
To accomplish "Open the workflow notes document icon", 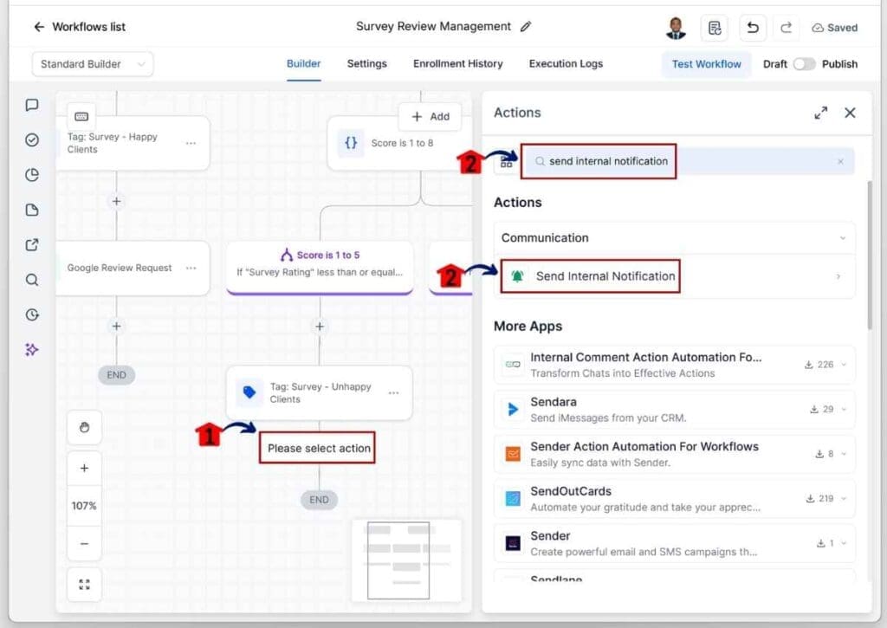I will tap(714, 28).
